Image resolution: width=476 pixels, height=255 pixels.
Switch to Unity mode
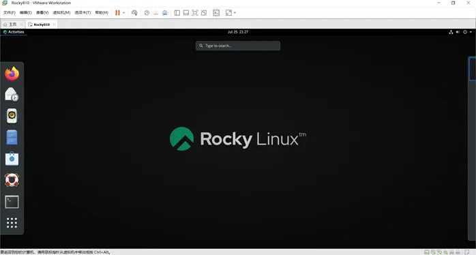click(x=204, y=13)
